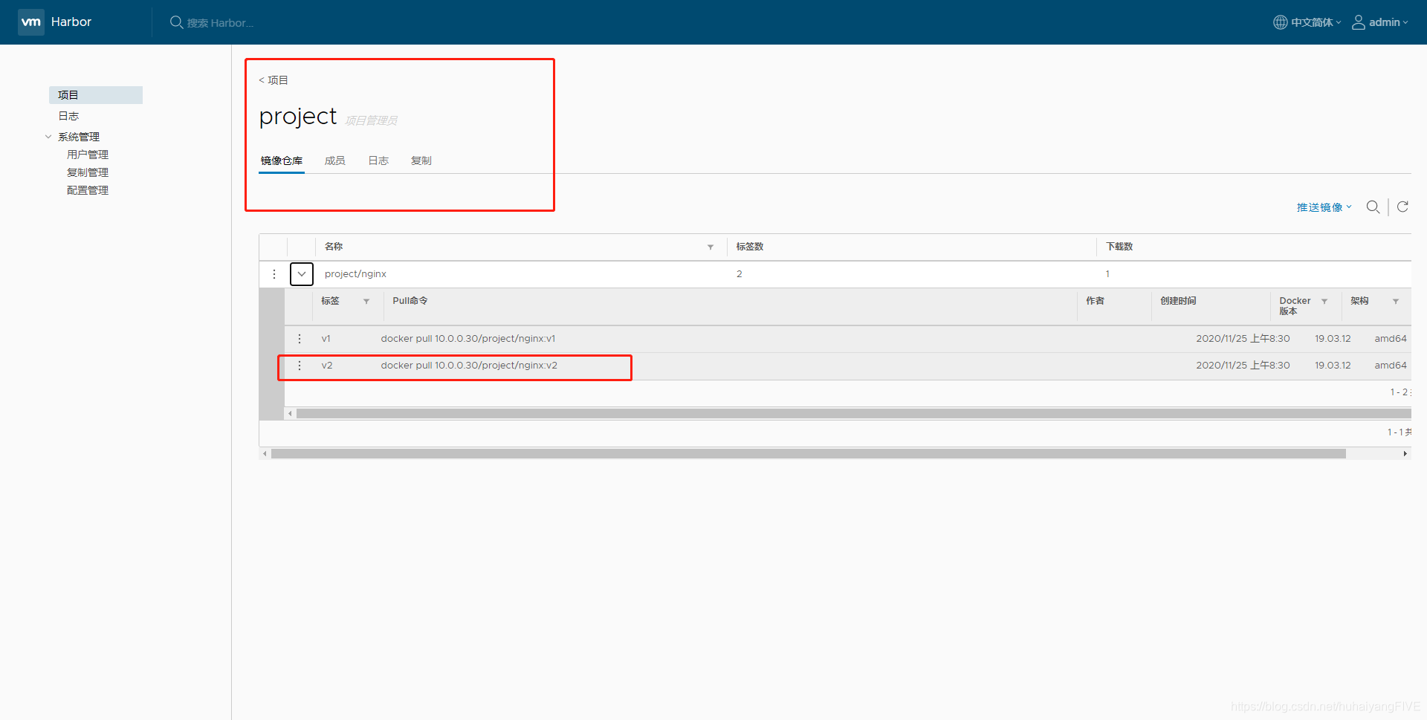The height and width of the screenshot is (720, 1427).
Task: Open the admin user menu
Action: point(1388,22)
